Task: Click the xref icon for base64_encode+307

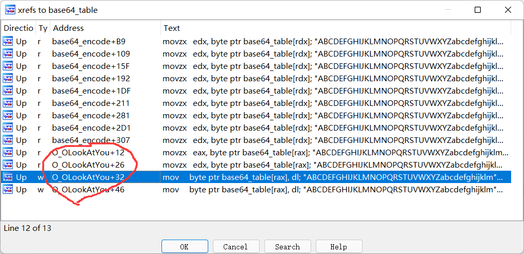Action: click(8, 140)
